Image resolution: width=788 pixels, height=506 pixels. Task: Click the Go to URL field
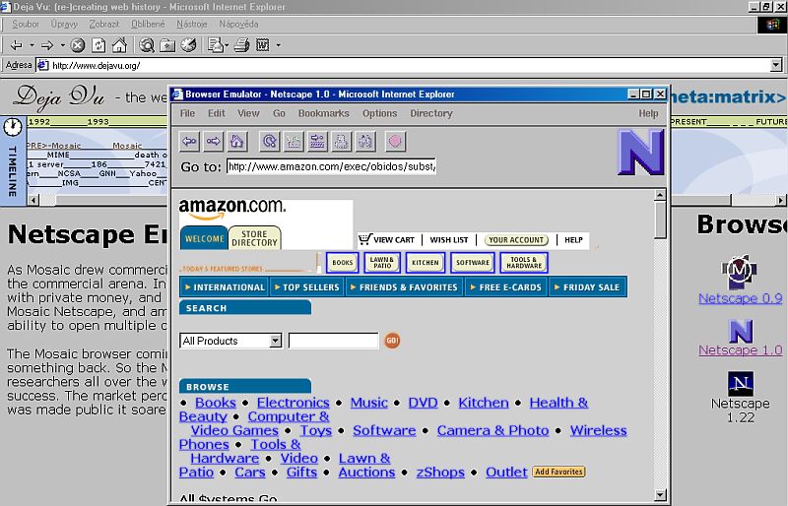[x=331, y=166]
